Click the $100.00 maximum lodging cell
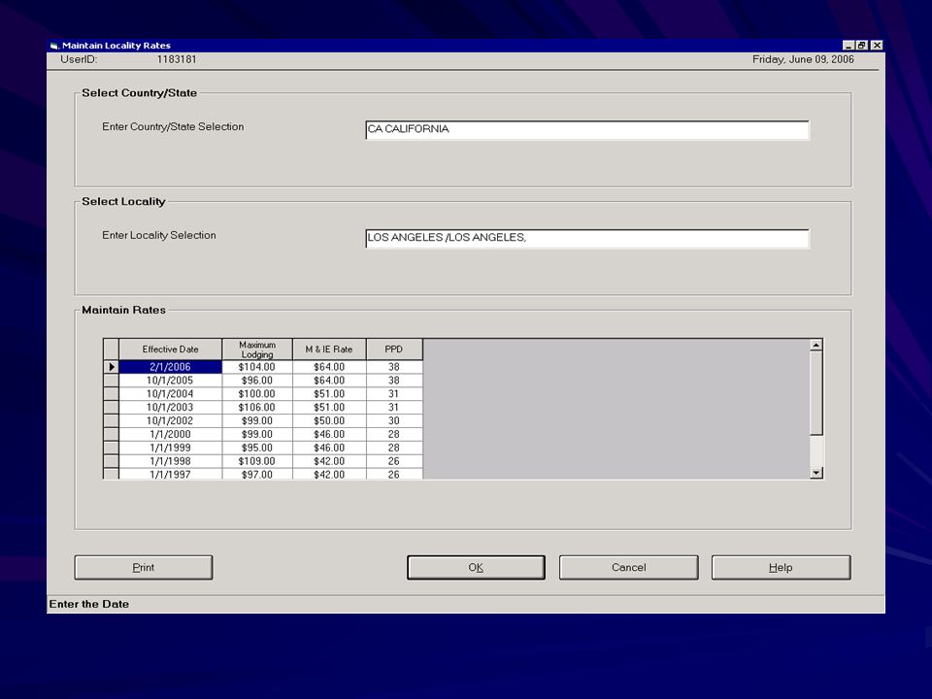This screenshot has height=699, width=932. 257,394
